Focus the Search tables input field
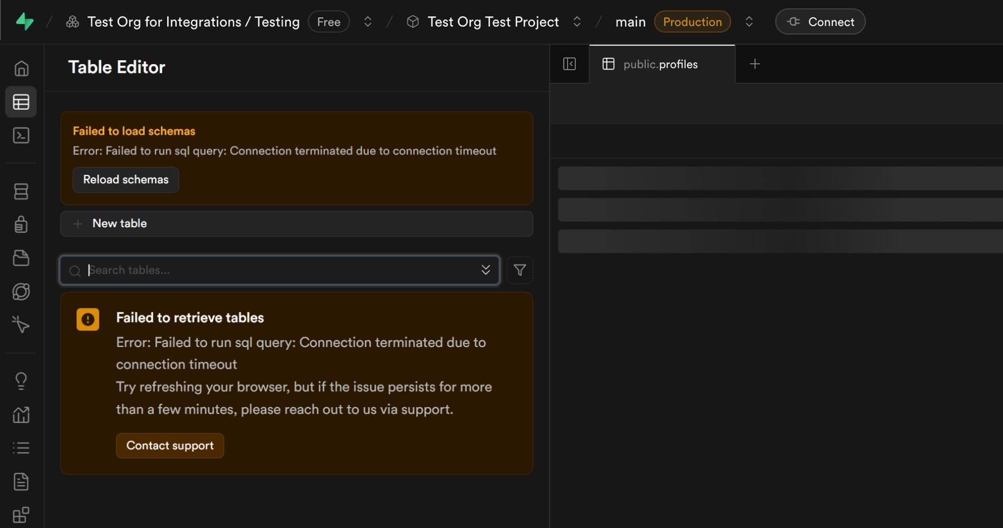The height and width of the screenshot is (528, 1003). pyautogui.click(x=279, y=270)
